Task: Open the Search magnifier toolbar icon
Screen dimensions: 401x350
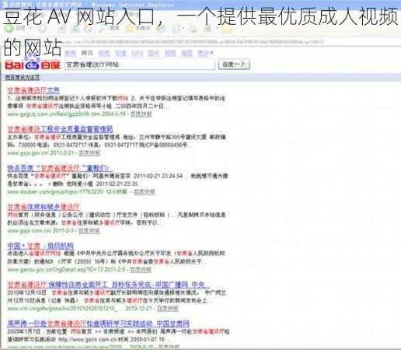Action: coord(103,29)
